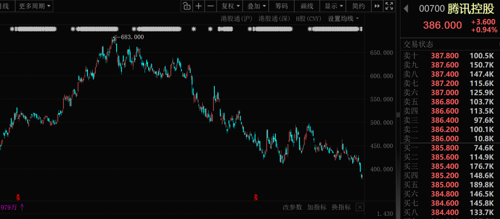500x219 pixels.
Task: Select 买五 price 385.000
Action: click(445, 185)
